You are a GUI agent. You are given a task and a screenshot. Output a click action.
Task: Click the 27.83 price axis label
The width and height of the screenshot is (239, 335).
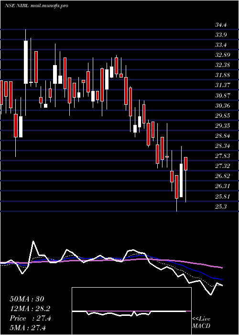tap(223, 156)
